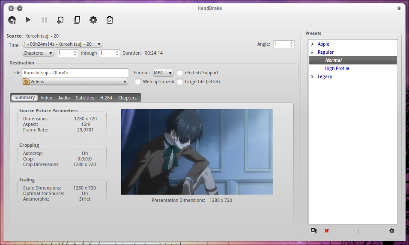409x245 pixels.
Task: Start encoding with the play button
Action: (x=28, y=20)
